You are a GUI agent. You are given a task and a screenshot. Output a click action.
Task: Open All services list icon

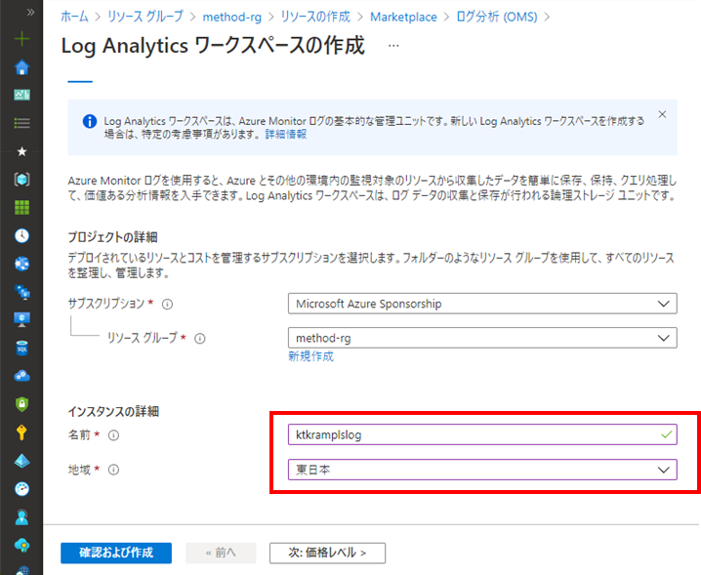tap(21, 123)
